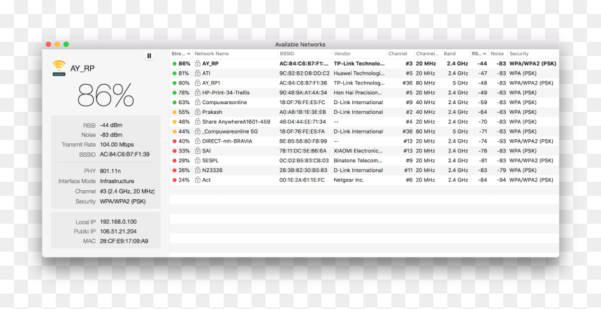Click the red signal dot at 33%
This screenshot has width=601, height=309.
(175, 151)
